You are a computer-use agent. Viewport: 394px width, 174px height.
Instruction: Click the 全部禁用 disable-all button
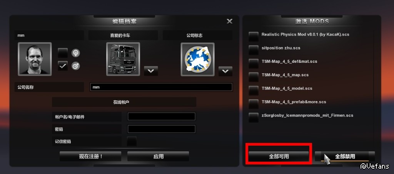point(345,156)
